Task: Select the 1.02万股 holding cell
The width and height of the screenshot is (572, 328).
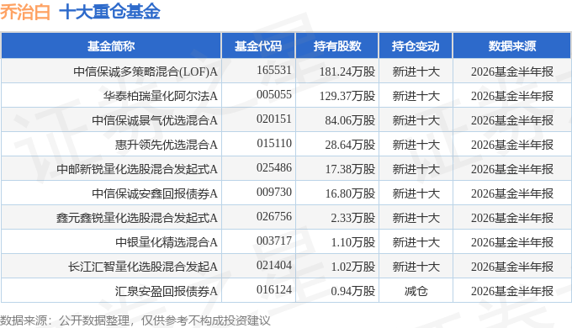Action: (352, 267)
